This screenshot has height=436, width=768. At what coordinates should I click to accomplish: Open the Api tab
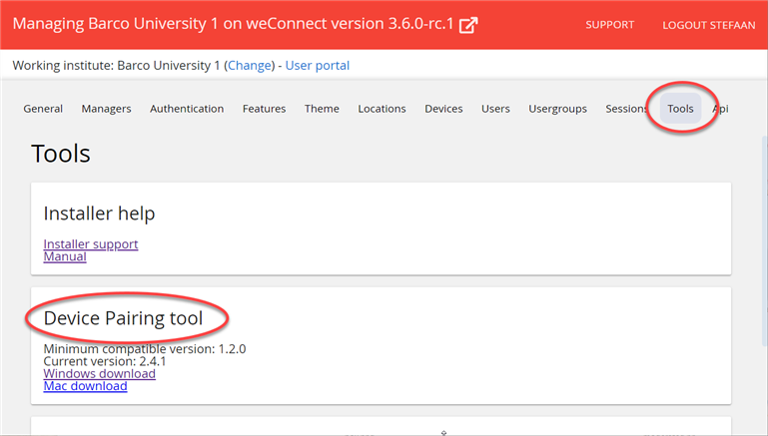[x=720, y=109]
